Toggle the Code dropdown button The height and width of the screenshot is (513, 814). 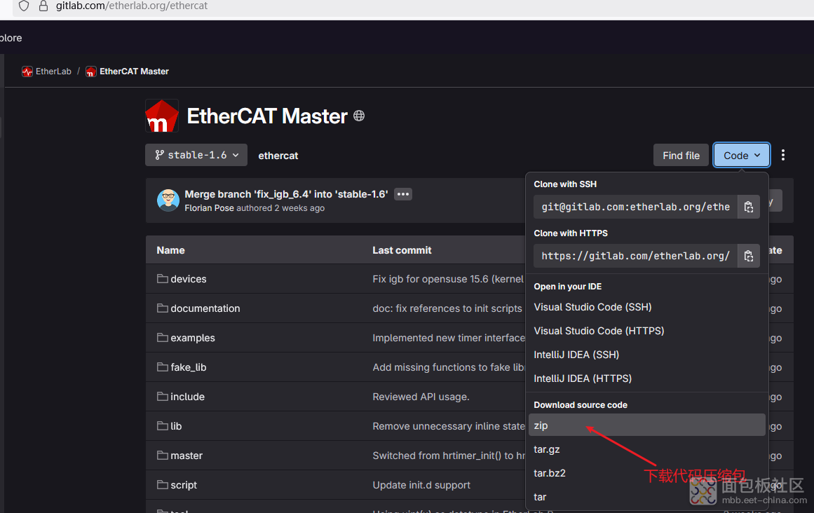741,156
